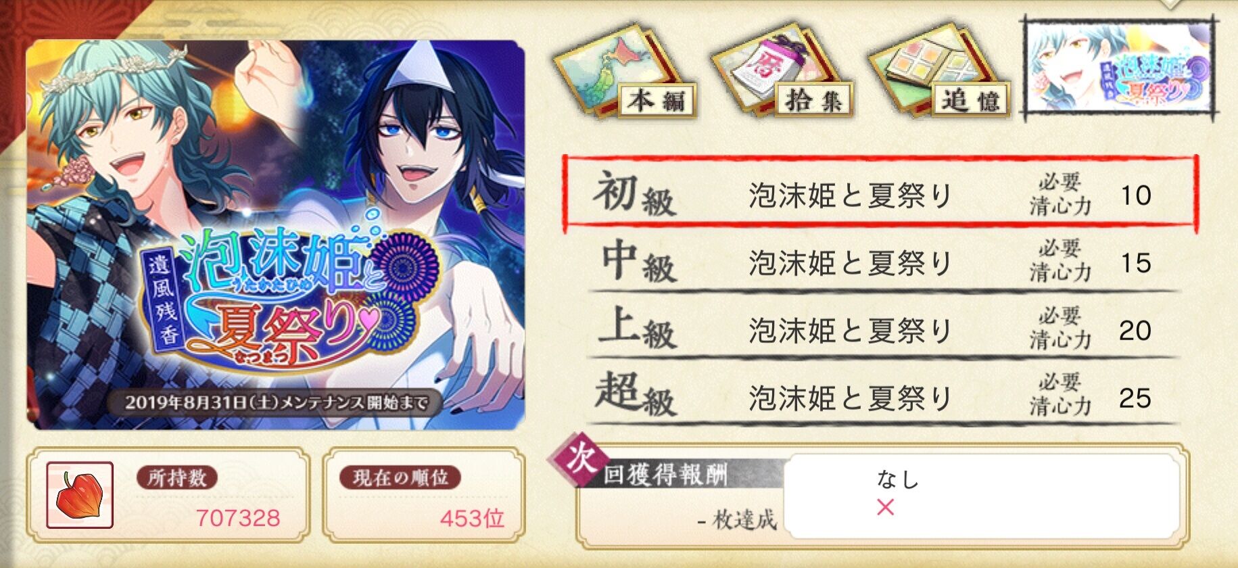Select the 初級 stage requiring 10 清心力
Viewport: 1238px width, 568px height.
coord(880,195)
